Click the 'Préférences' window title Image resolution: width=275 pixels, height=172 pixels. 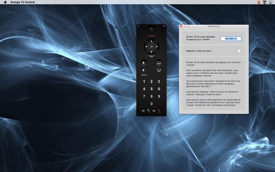(x=213, y=26)
